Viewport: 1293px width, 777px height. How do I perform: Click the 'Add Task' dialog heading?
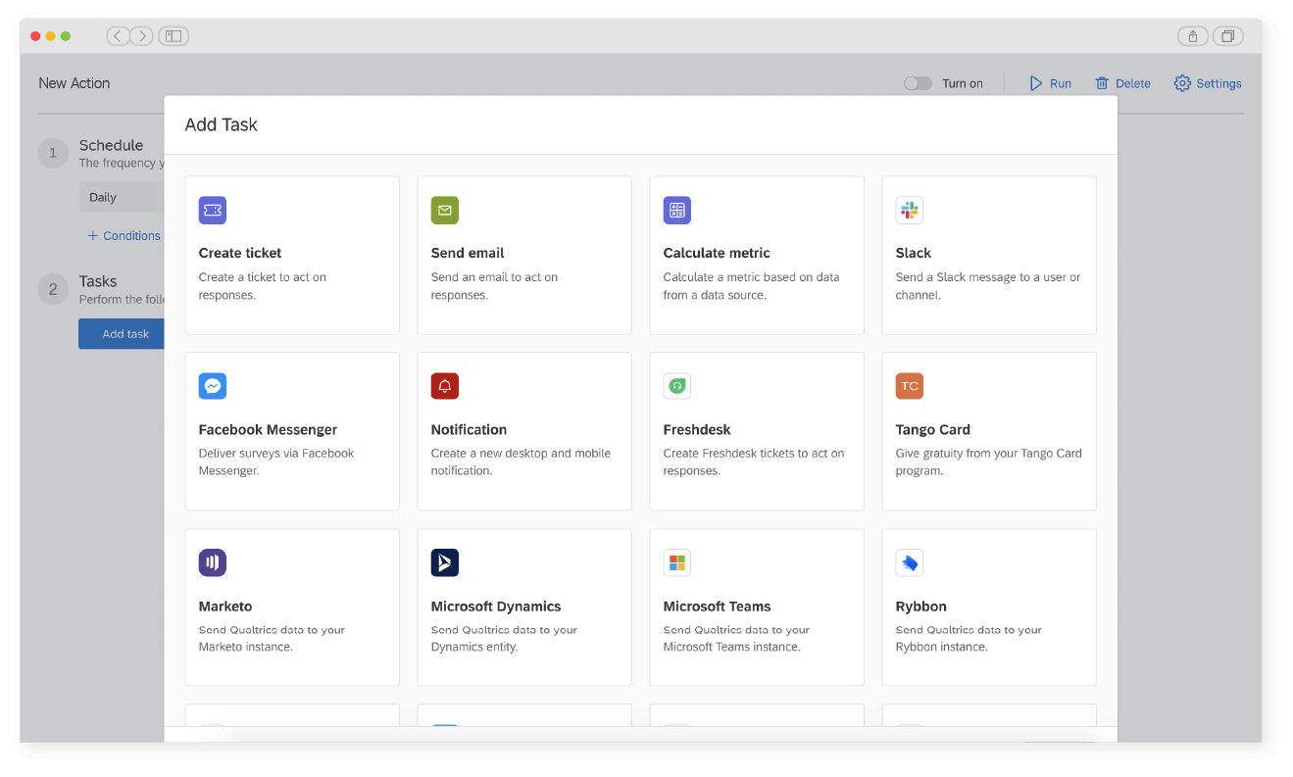(222, 124)
